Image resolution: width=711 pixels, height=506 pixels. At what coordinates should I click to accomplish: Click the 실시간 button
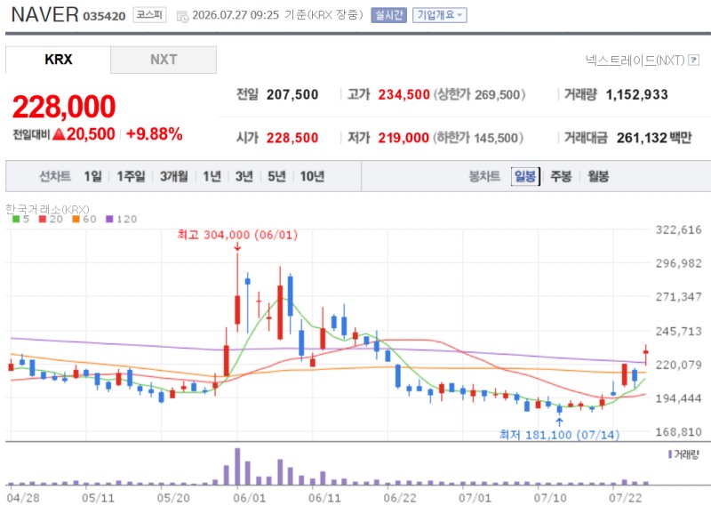coord(388,15)
